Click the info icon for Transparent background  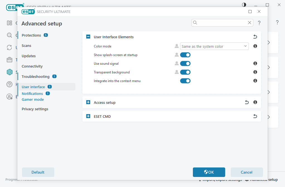coord(255,72)
